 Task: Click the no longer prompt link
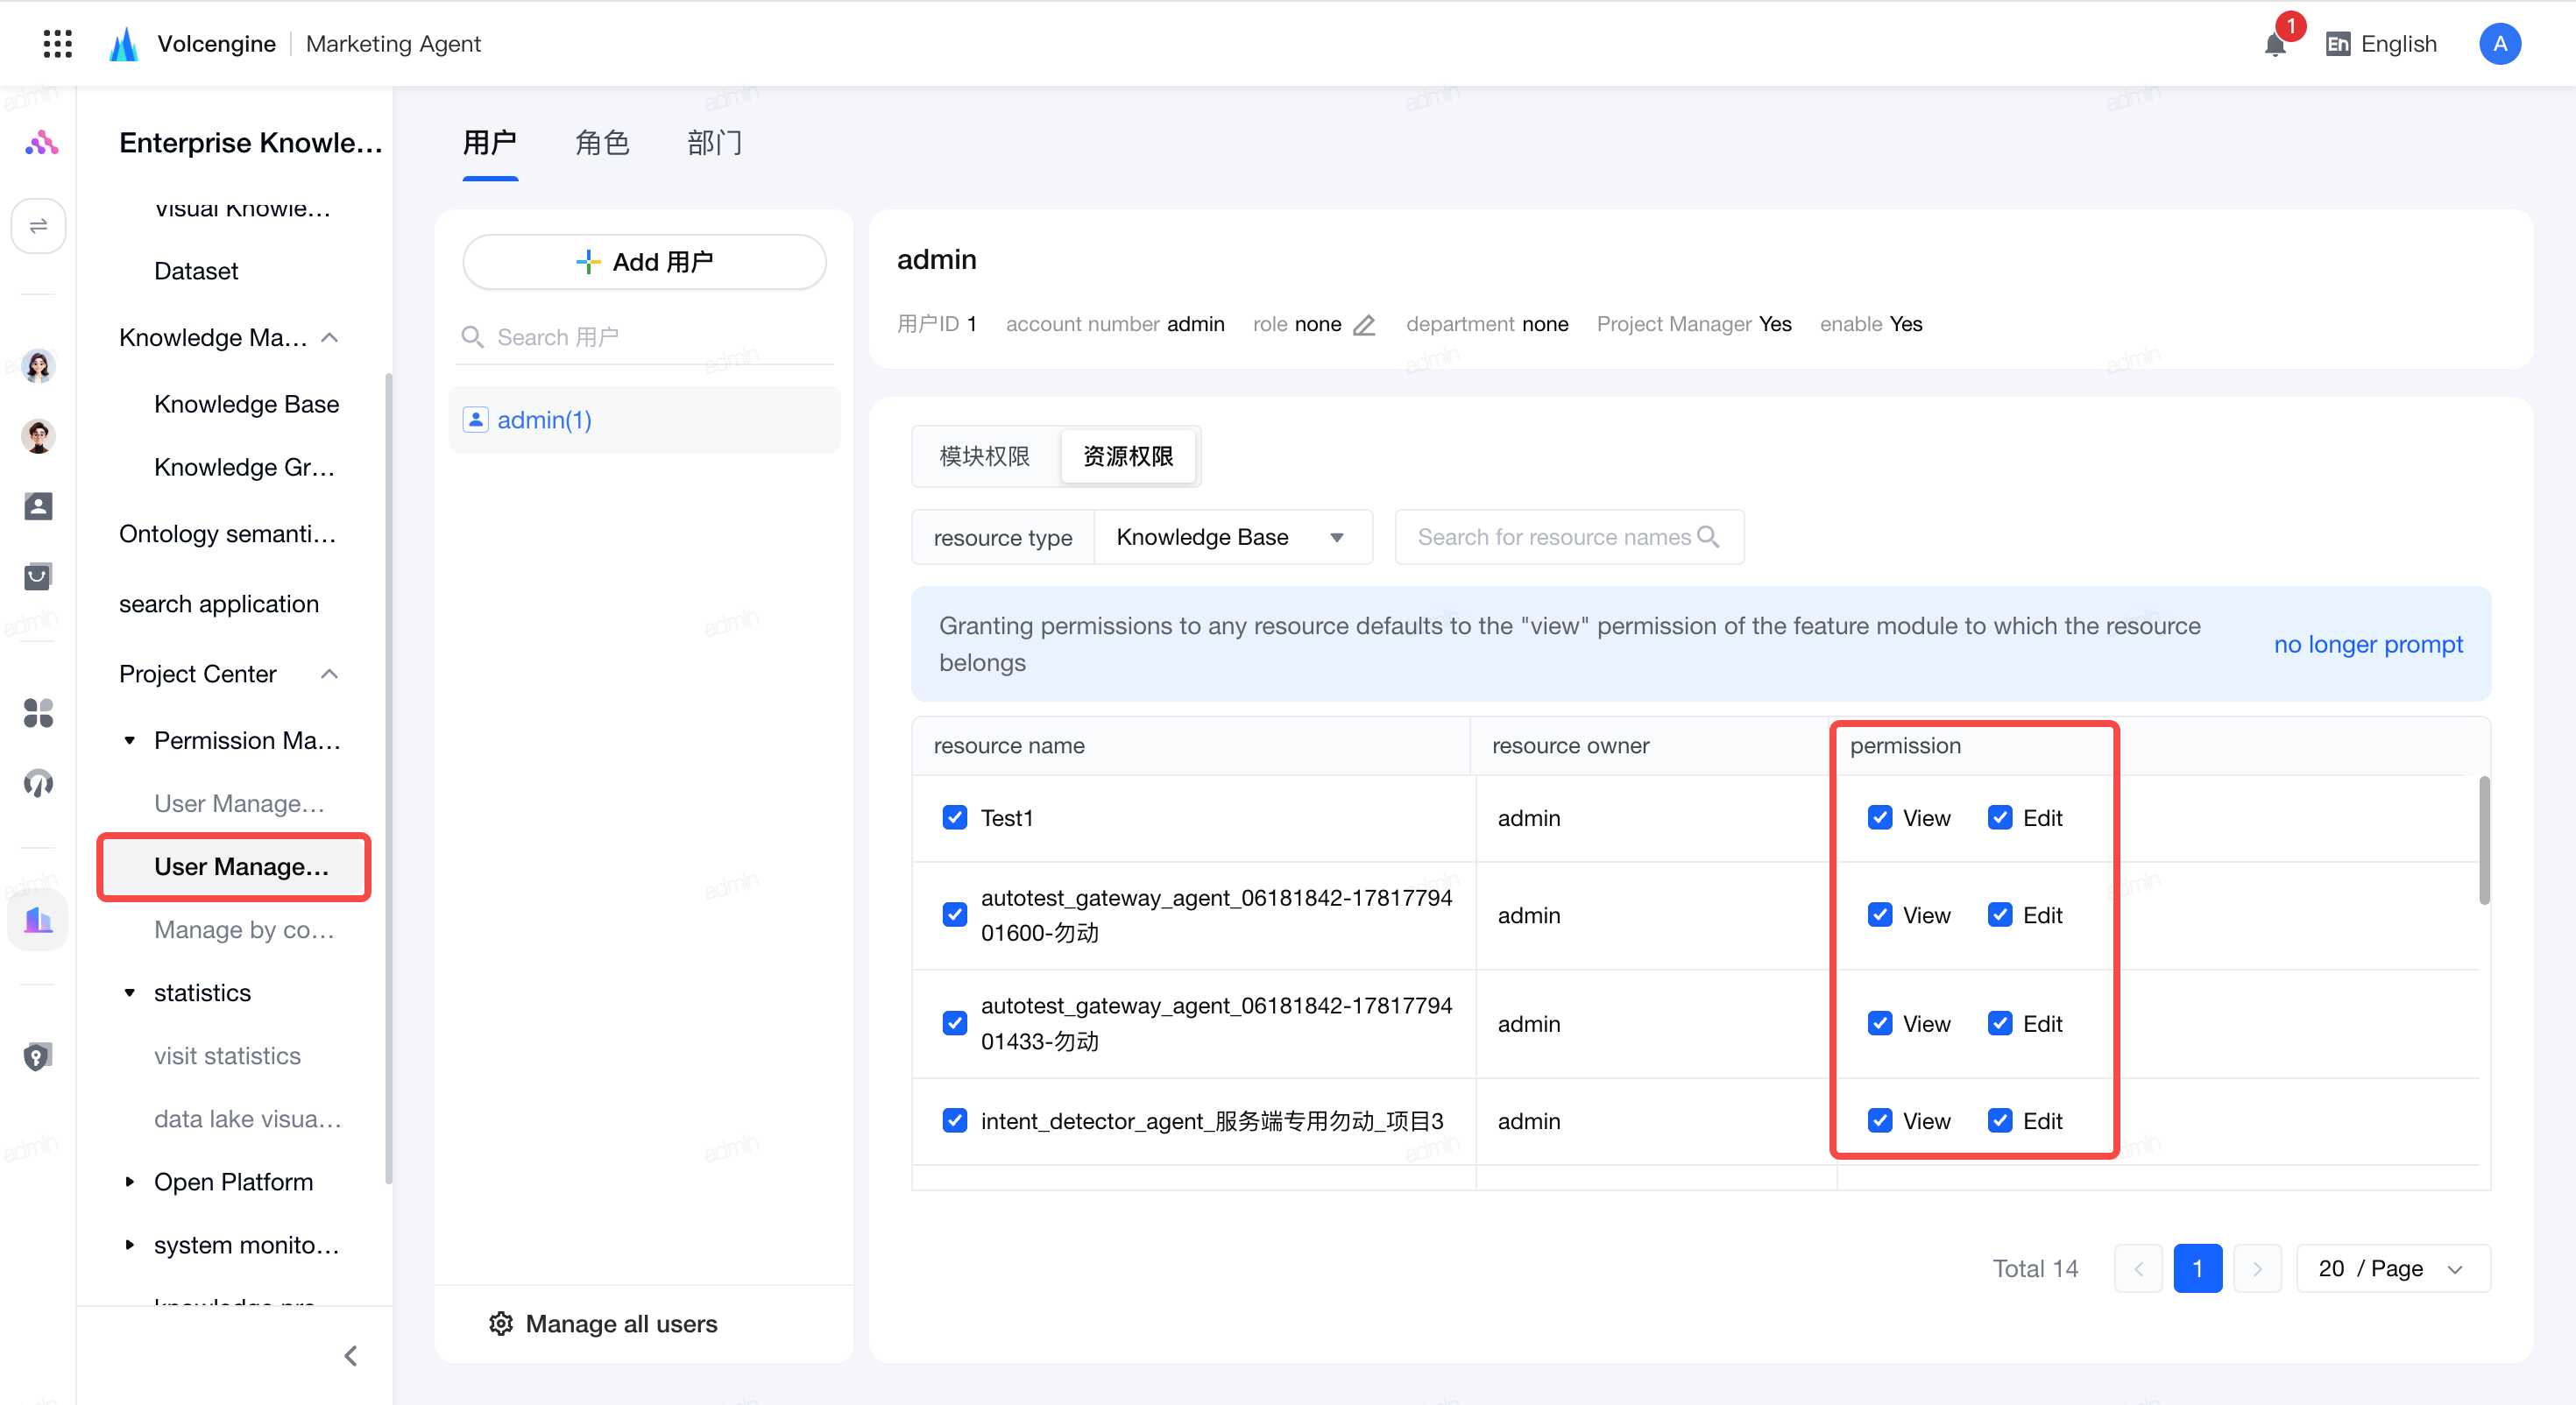click(2368, 645)
